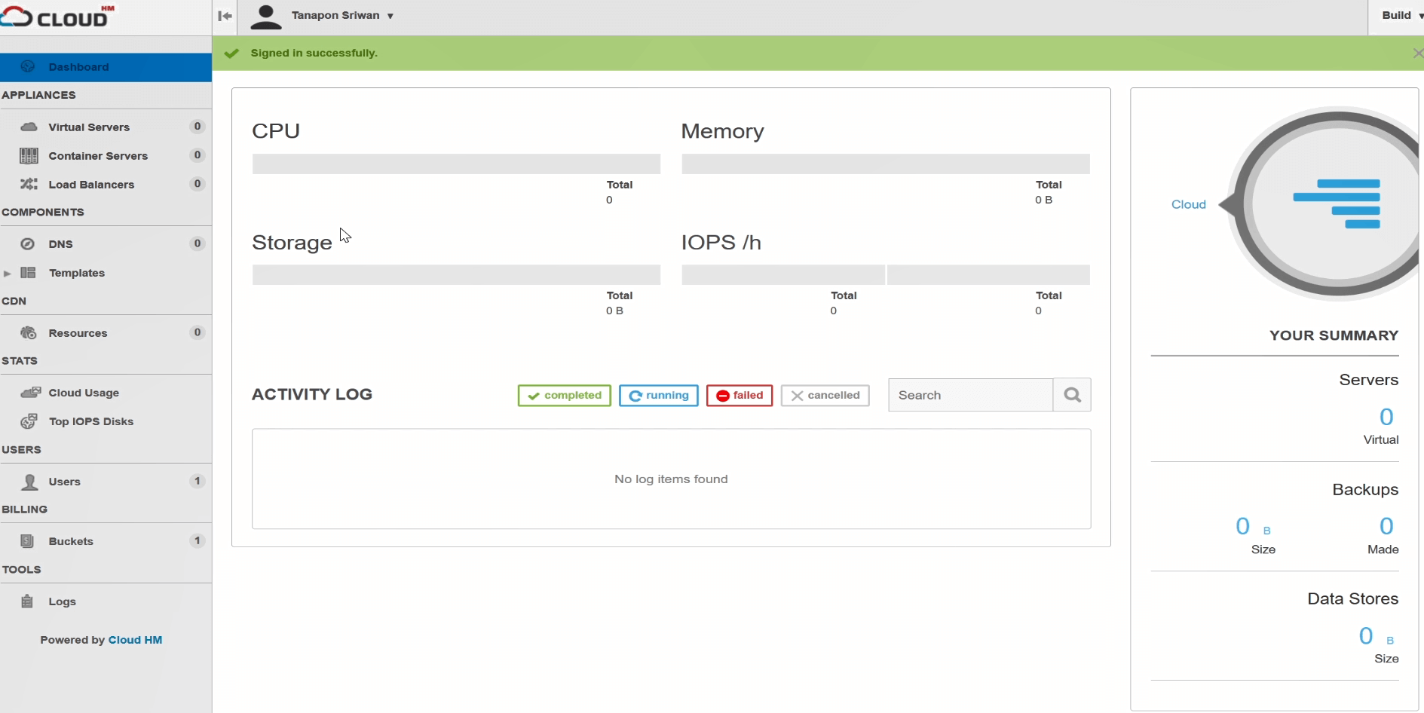Screen dimensions: 1424x713
Task: Open the Tanapon Sriwan user dropdown
Action: pos(342,16)
